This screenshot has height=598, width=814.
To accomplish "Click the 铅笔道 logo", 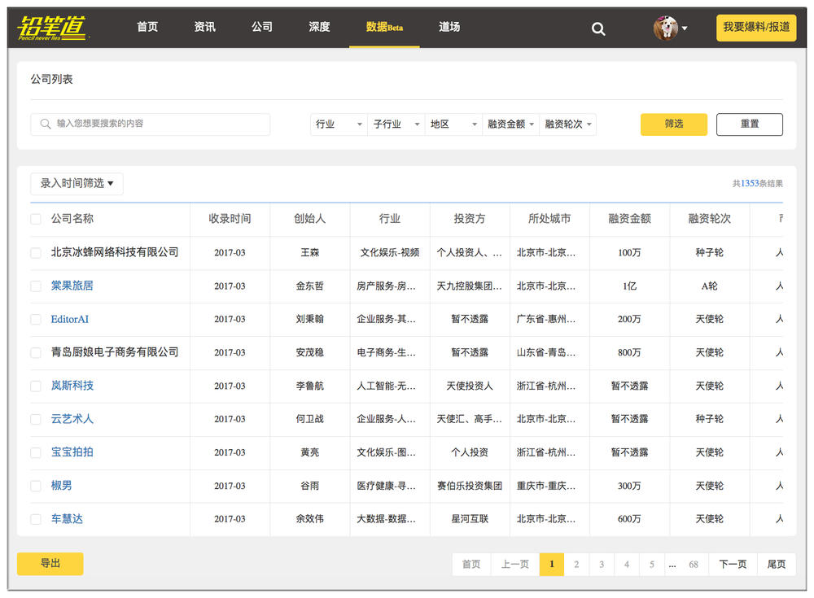I will (53, 28).
